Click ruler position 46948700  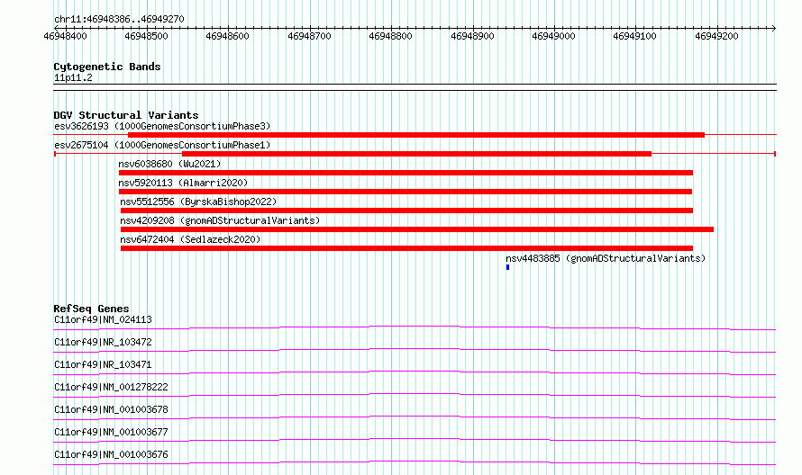[x=309, y=36]
